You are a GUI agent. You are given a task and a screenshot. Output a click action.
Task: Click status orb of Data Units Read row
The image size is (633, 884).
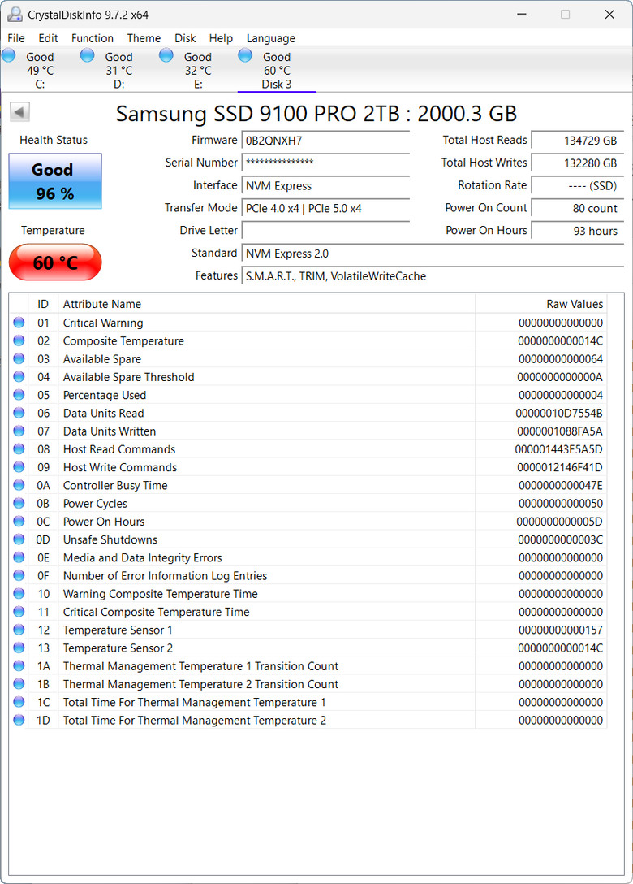[x=19, y=413]
